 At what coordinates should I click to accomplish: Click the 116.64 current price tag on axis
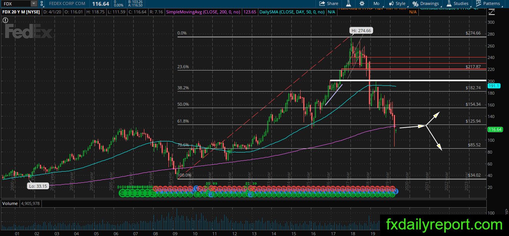coord(495,130)
